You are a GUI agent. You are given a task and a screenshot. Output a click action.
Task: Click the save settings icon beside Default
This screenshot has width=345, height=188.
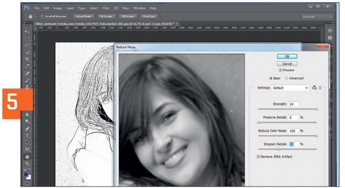click(314, 88)
